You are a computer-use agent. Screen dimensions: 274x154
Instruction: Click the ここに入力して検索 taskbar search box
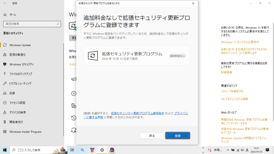[38, 150]
